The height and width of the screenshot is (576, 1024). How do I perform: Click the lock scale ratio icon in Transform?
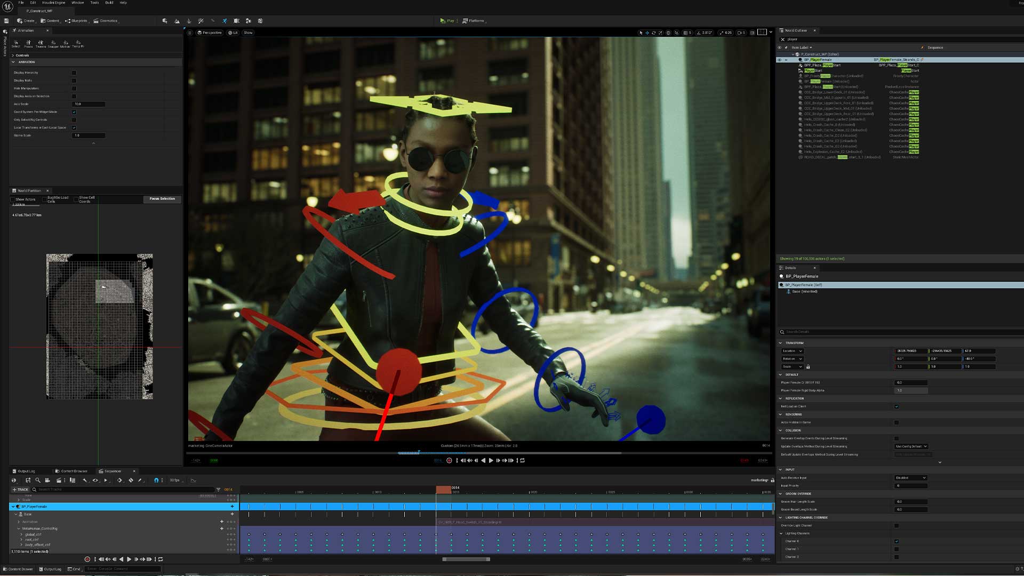(808, 367)
